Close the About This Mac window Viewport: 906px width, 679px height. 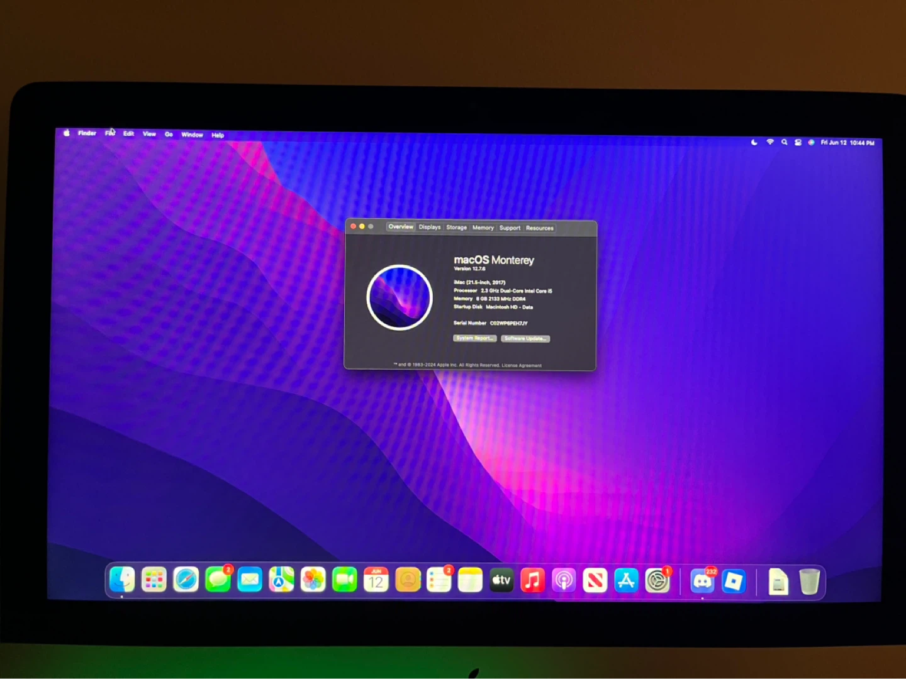(353, 226)
